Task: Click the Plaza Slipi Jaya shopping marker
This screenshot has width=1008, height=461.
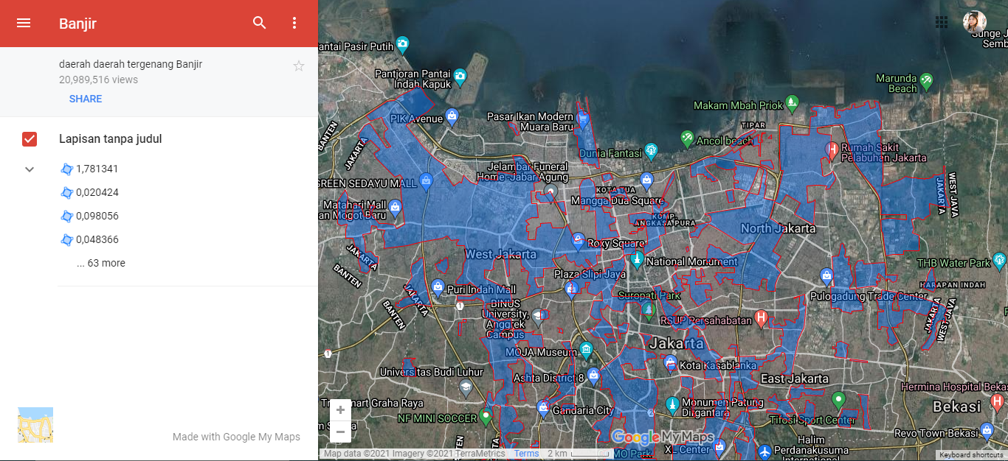Action: (572, 289)
